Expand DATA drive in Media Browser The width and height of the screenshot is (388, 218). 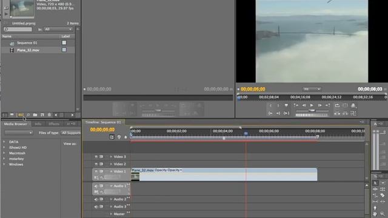(x=4, y=142)
